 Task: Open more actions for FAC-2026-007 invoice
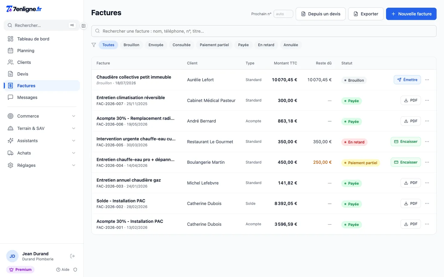click(427, 100)
